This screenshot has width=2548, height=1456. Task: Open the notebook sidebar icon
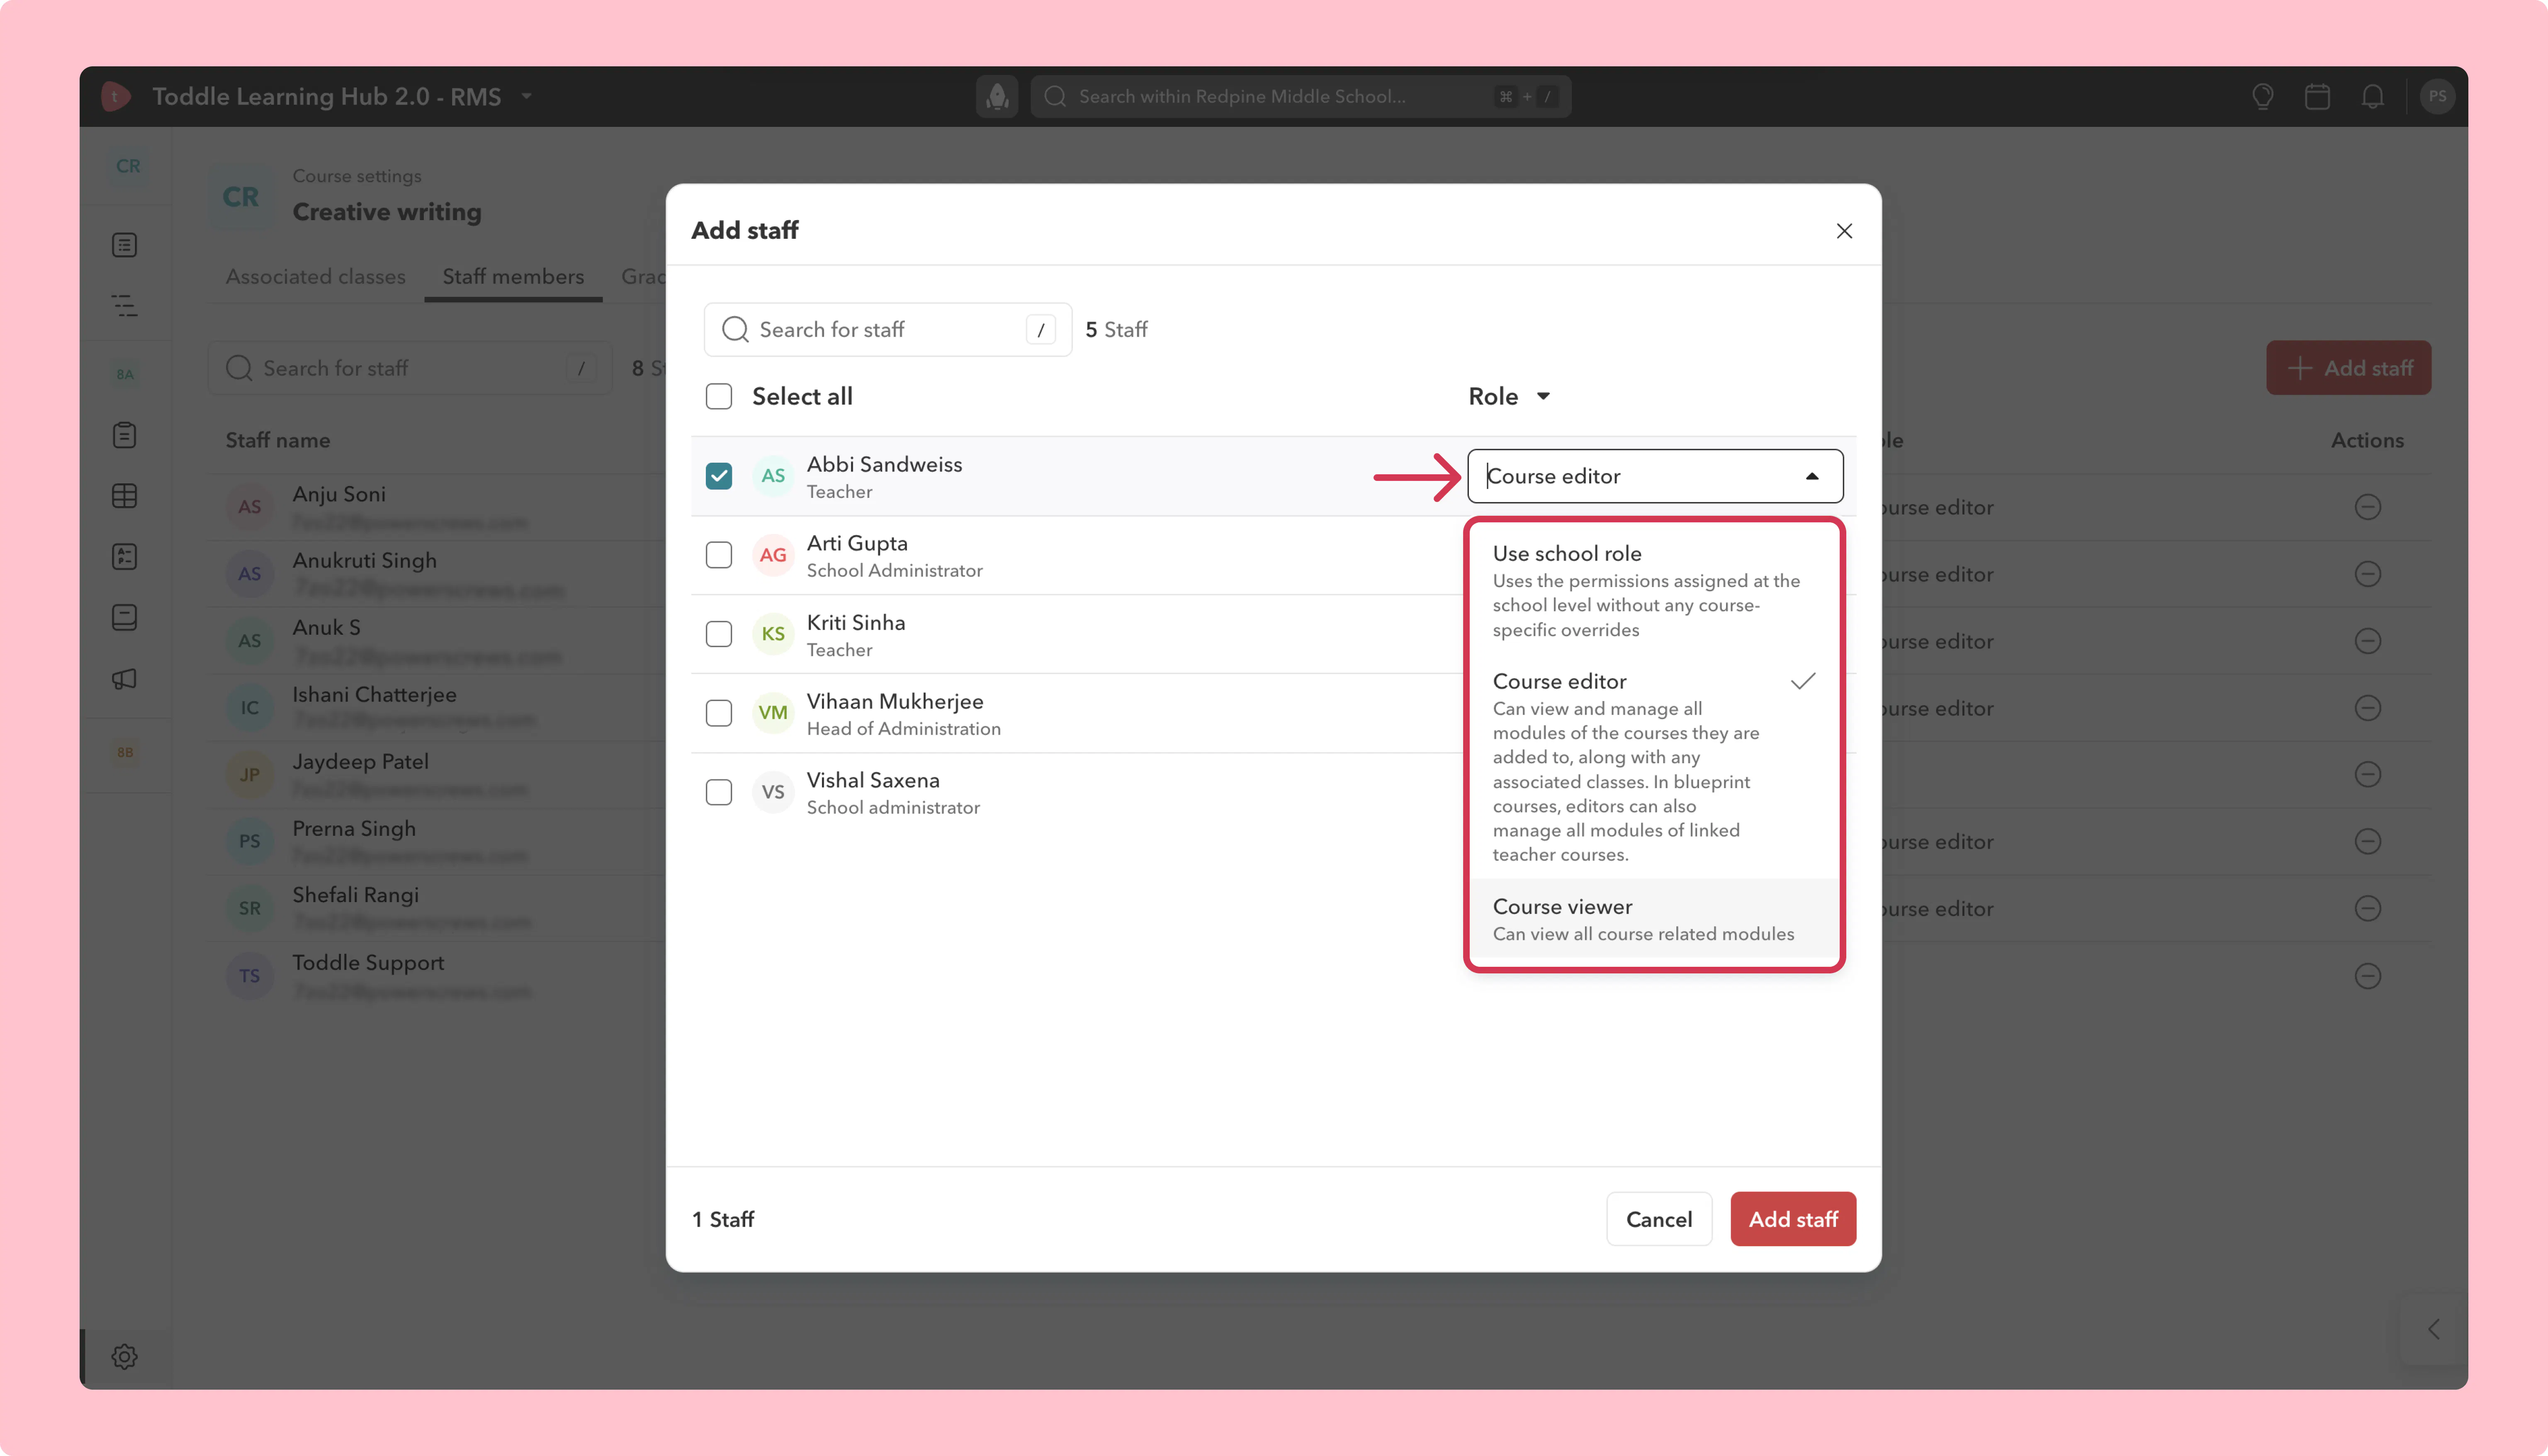tap(124, 618)
